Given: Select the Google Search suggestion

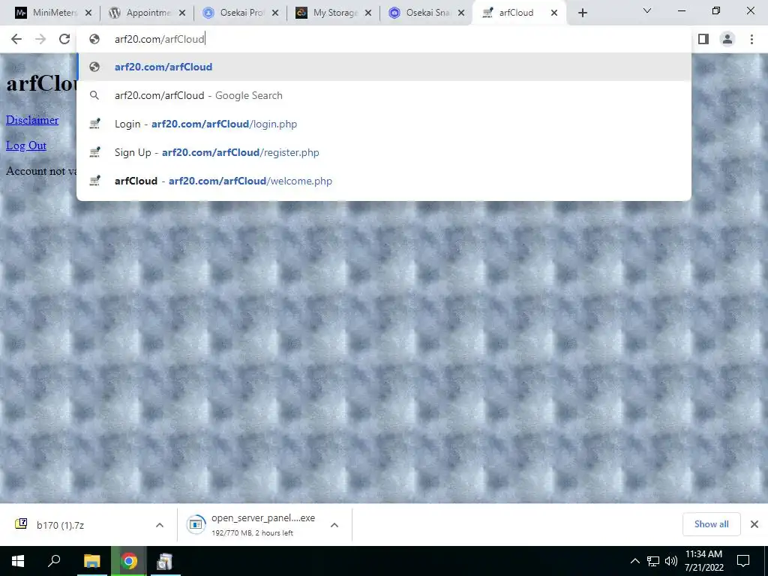Looking at the screenshot, I should (x=384, y=95).
